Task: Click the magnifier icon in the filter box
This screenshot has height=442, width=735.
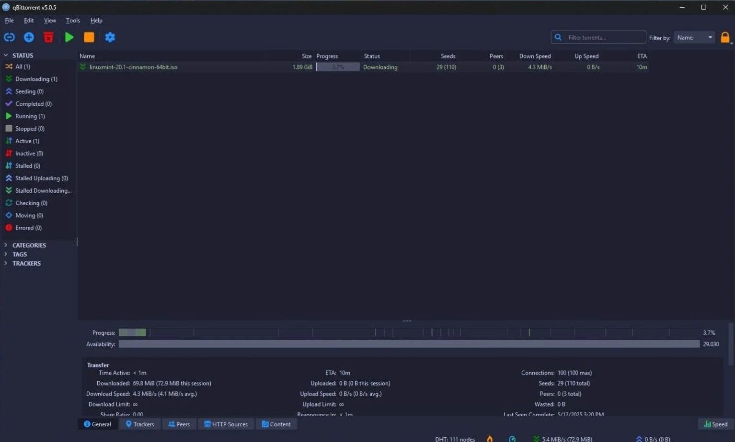Action: [x=558, y=37]
